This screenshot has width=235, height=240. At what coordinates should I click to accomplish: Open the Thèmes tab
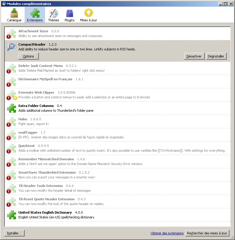click(x=54, y=15)
